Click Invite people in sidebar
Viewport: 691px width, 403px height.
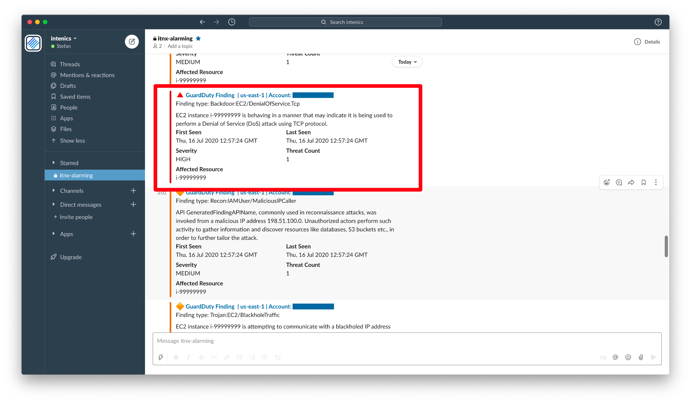tap(76, 217)
